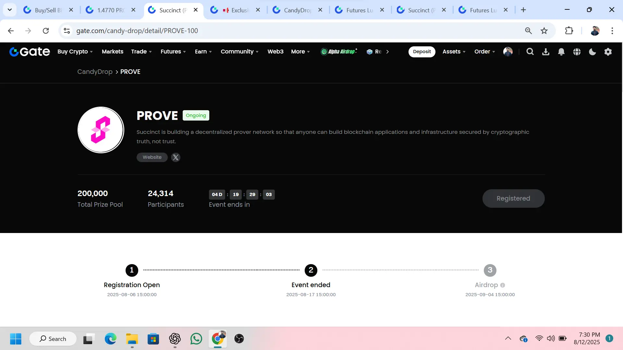Click the forward navigation arrow

(x=28, y=31)
